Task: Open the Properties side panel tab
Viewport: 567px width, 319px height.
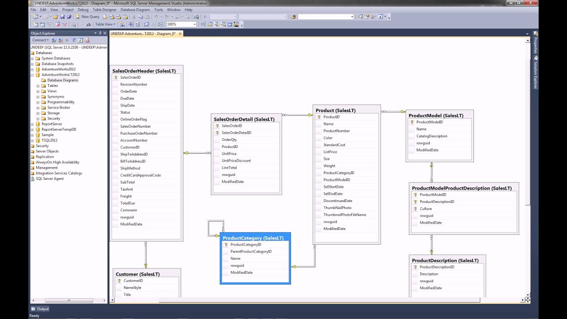Action: [x=536, y=43]
